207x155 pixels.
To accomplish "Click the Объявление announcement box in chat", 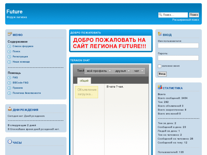I will coord(87,92).
